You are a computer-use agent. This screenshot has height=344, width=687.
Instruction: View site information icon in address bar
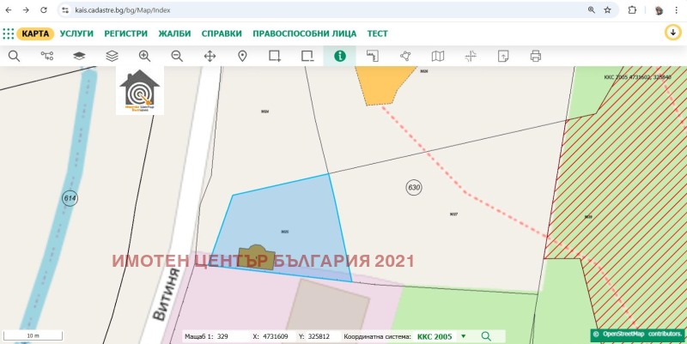click(65, 10)
